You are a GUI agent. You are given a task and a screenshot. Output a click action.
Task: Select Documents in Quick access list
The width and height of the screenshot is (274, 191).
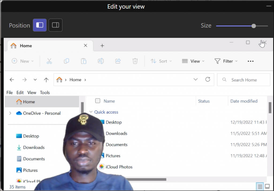pyautogui.click(x=117, y=145)
